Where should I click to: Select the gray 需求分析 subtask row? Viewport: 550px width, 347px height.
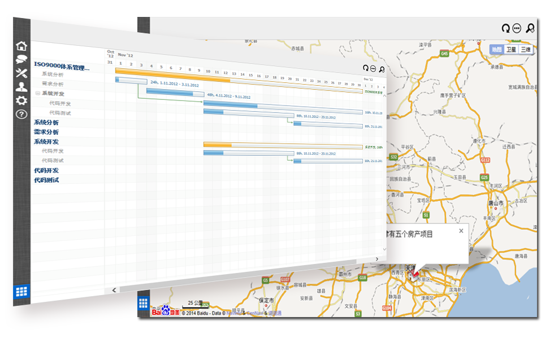point(53,84)
